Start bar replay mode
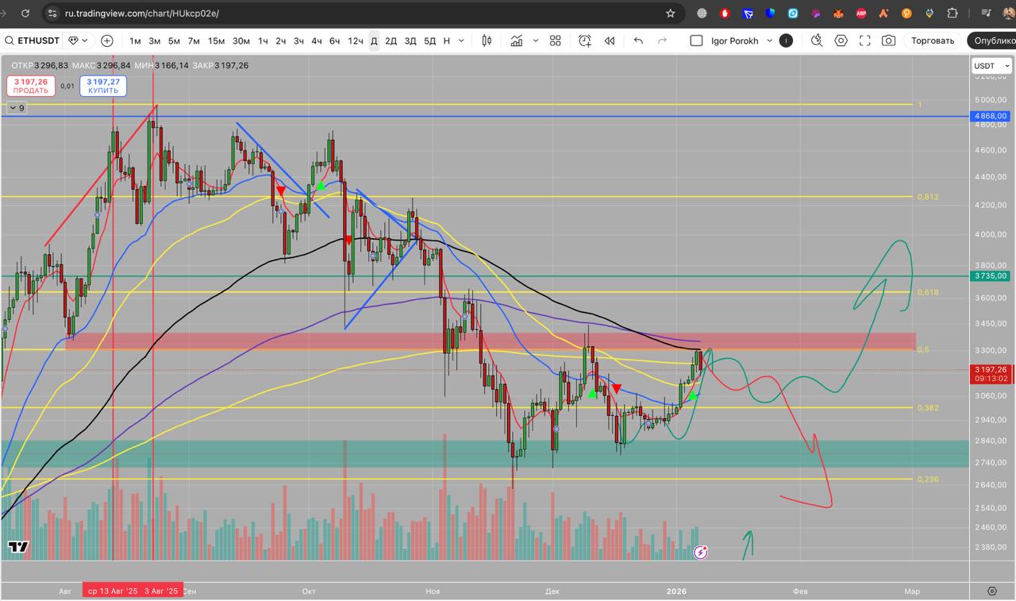 (610, 40)
